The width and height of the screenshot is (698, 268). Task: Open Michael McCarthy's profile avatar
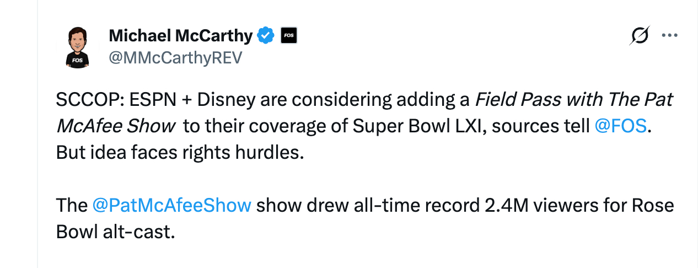77,47
